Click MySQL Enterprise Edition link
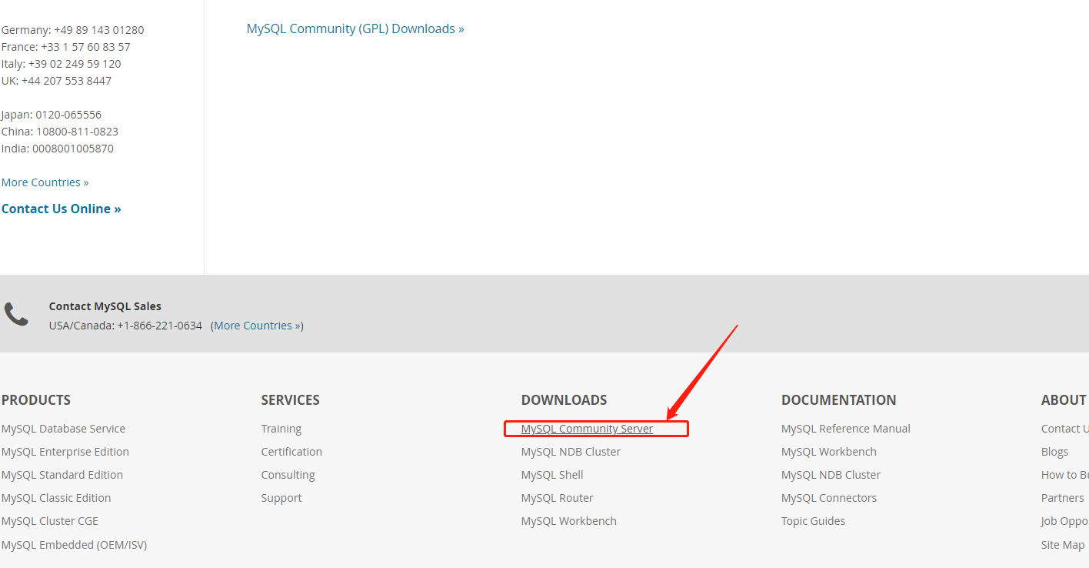This screenshot has width=1089, height=568. click(65, 452)
